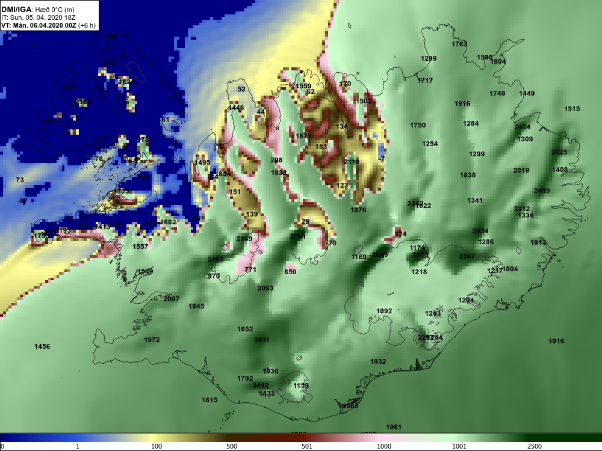Image resolution: width=602 pixels, height=451 pixels.
Task: Click the map value 1092
Action: [384, 311]
